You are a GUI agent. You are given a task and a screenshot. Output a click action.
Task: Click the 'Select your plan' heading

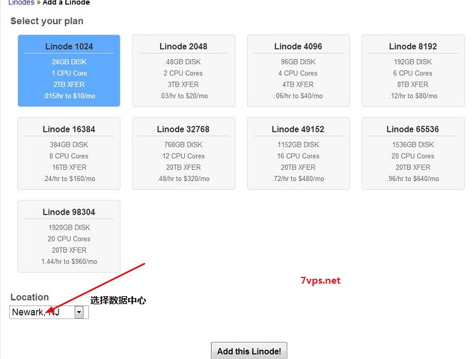point(47,21)
